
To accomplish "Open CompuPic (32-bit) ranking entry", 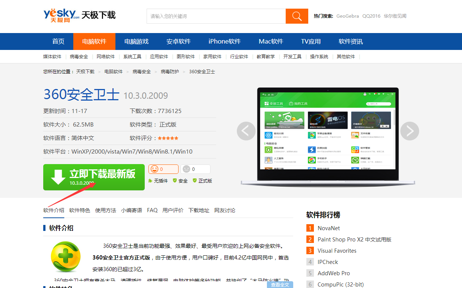I will coord(341,285).
